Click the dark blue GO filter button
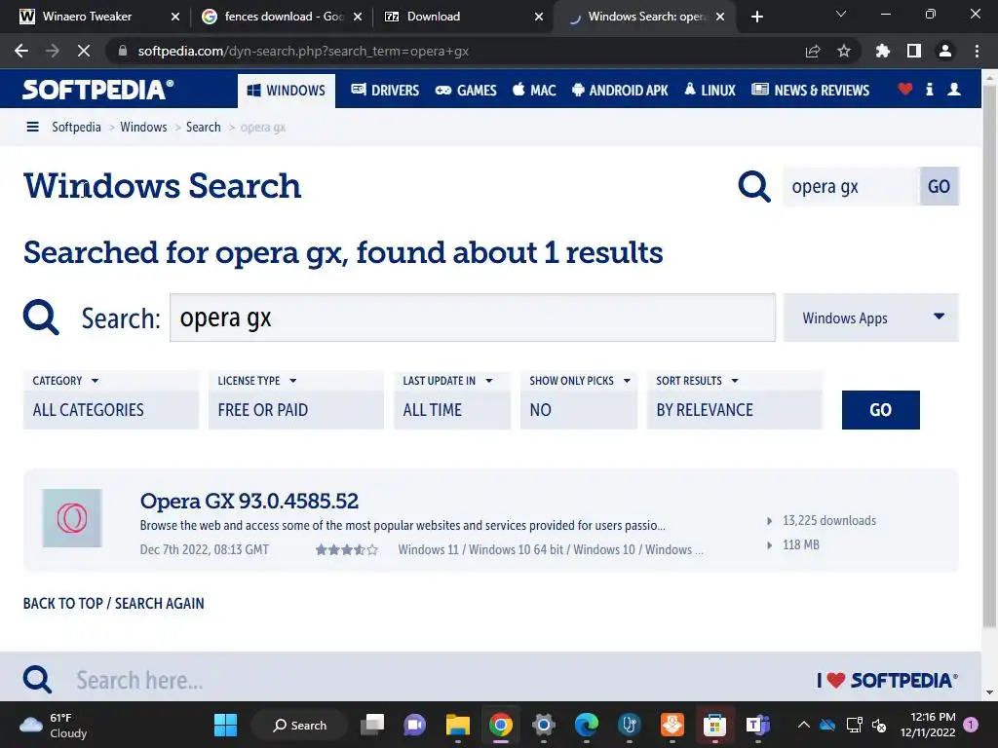 tap(880, 410)
